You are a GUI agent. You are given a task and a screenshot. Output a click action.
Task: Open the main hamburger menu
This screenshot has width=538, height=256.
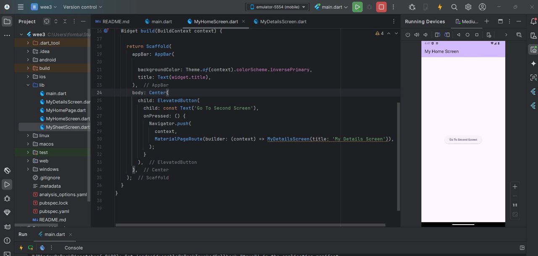click(21, 7)
